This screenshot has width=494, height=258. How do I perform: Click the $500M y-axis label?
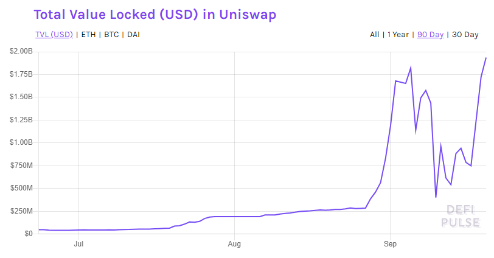click(x=22, y=188)
